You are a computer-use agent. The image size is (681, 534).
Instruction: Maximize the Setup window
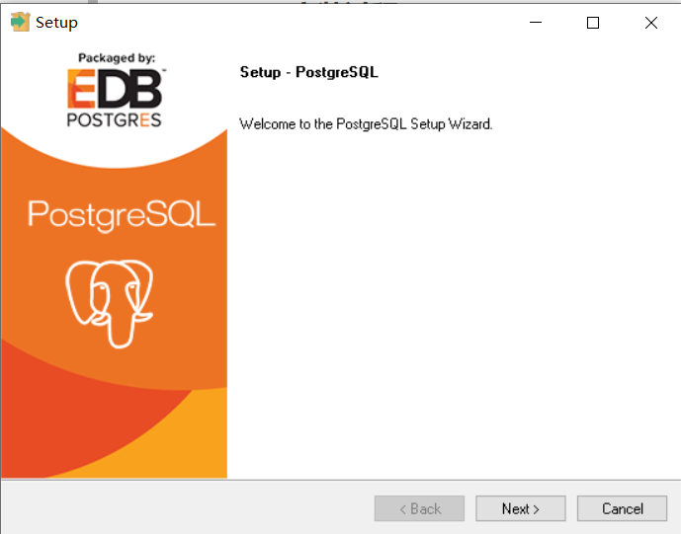[x=593, y=23]
